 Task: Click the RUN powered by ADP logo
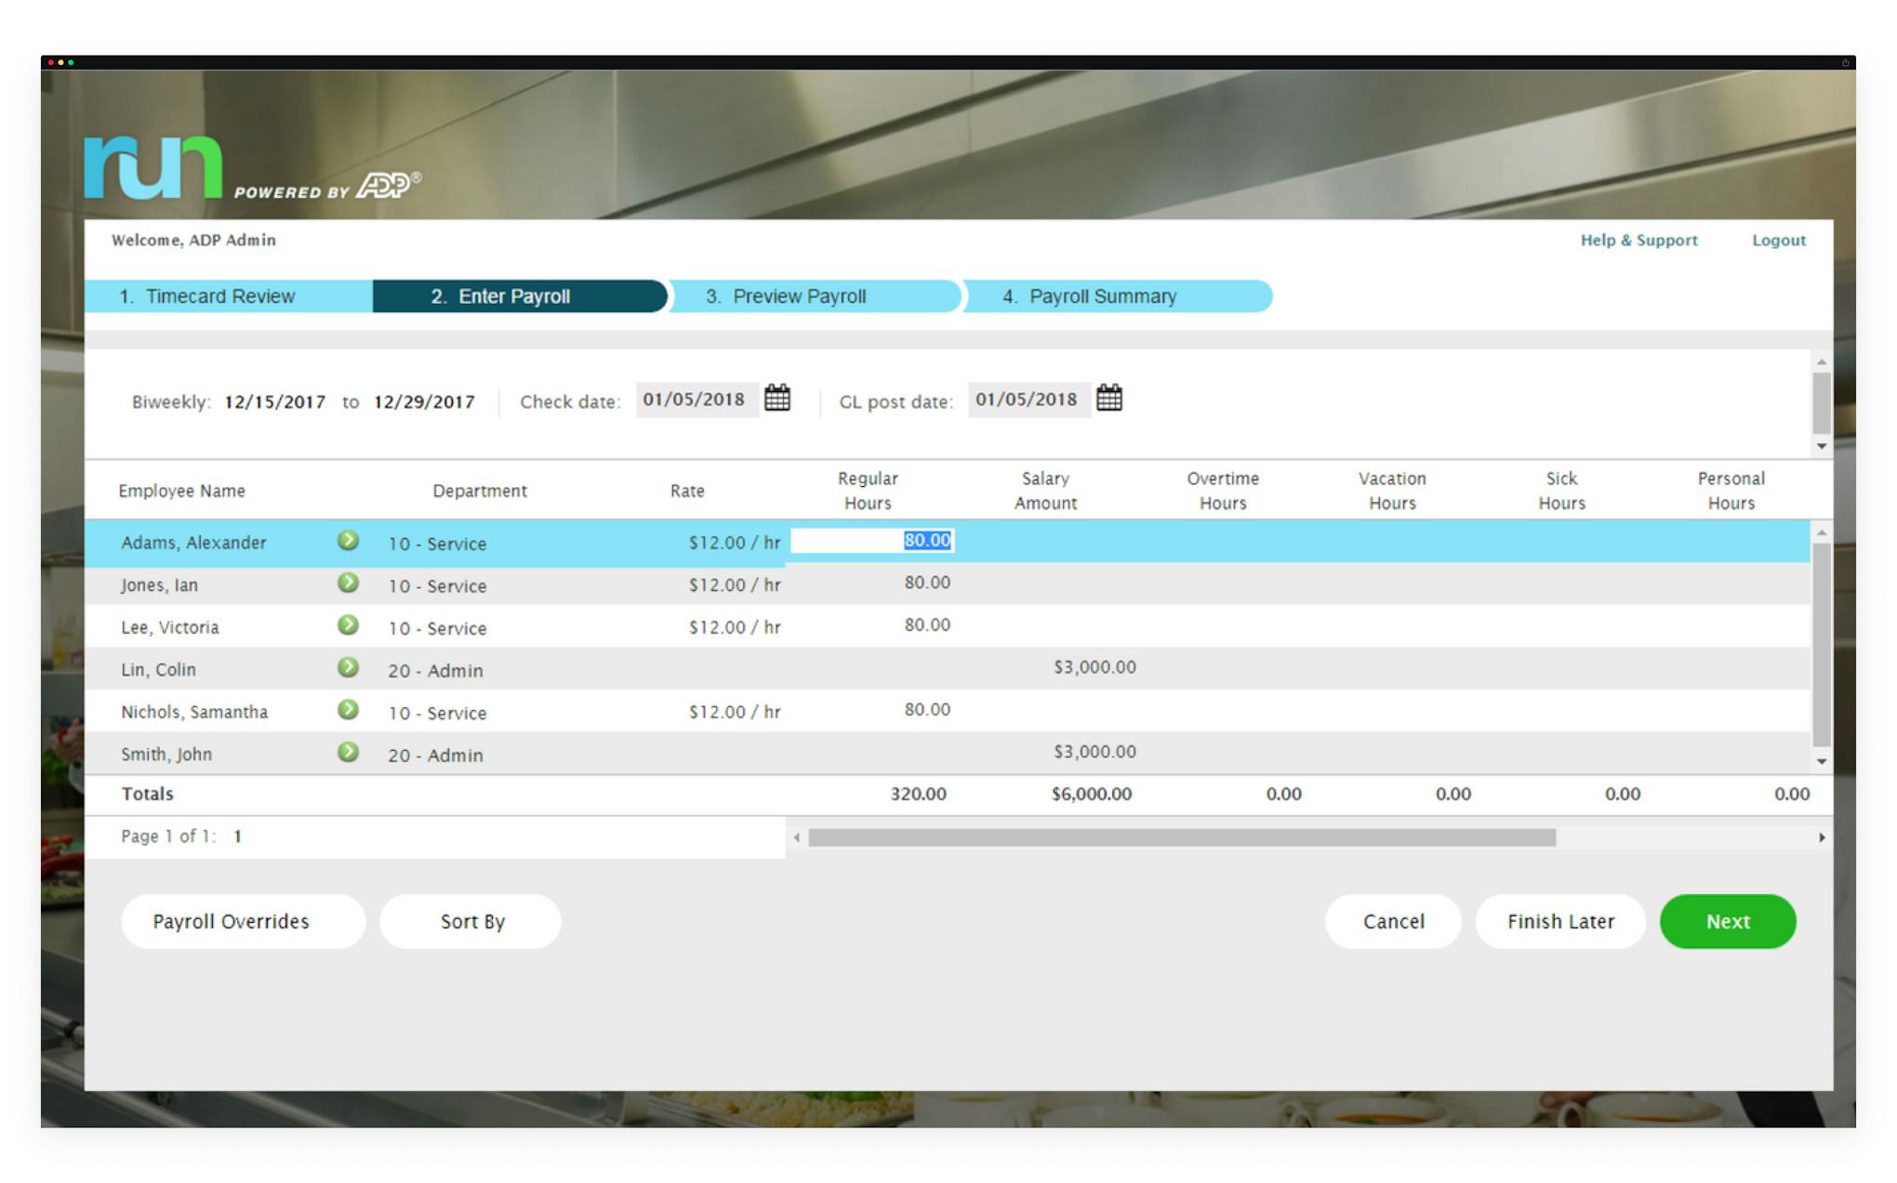click(252, 168)
